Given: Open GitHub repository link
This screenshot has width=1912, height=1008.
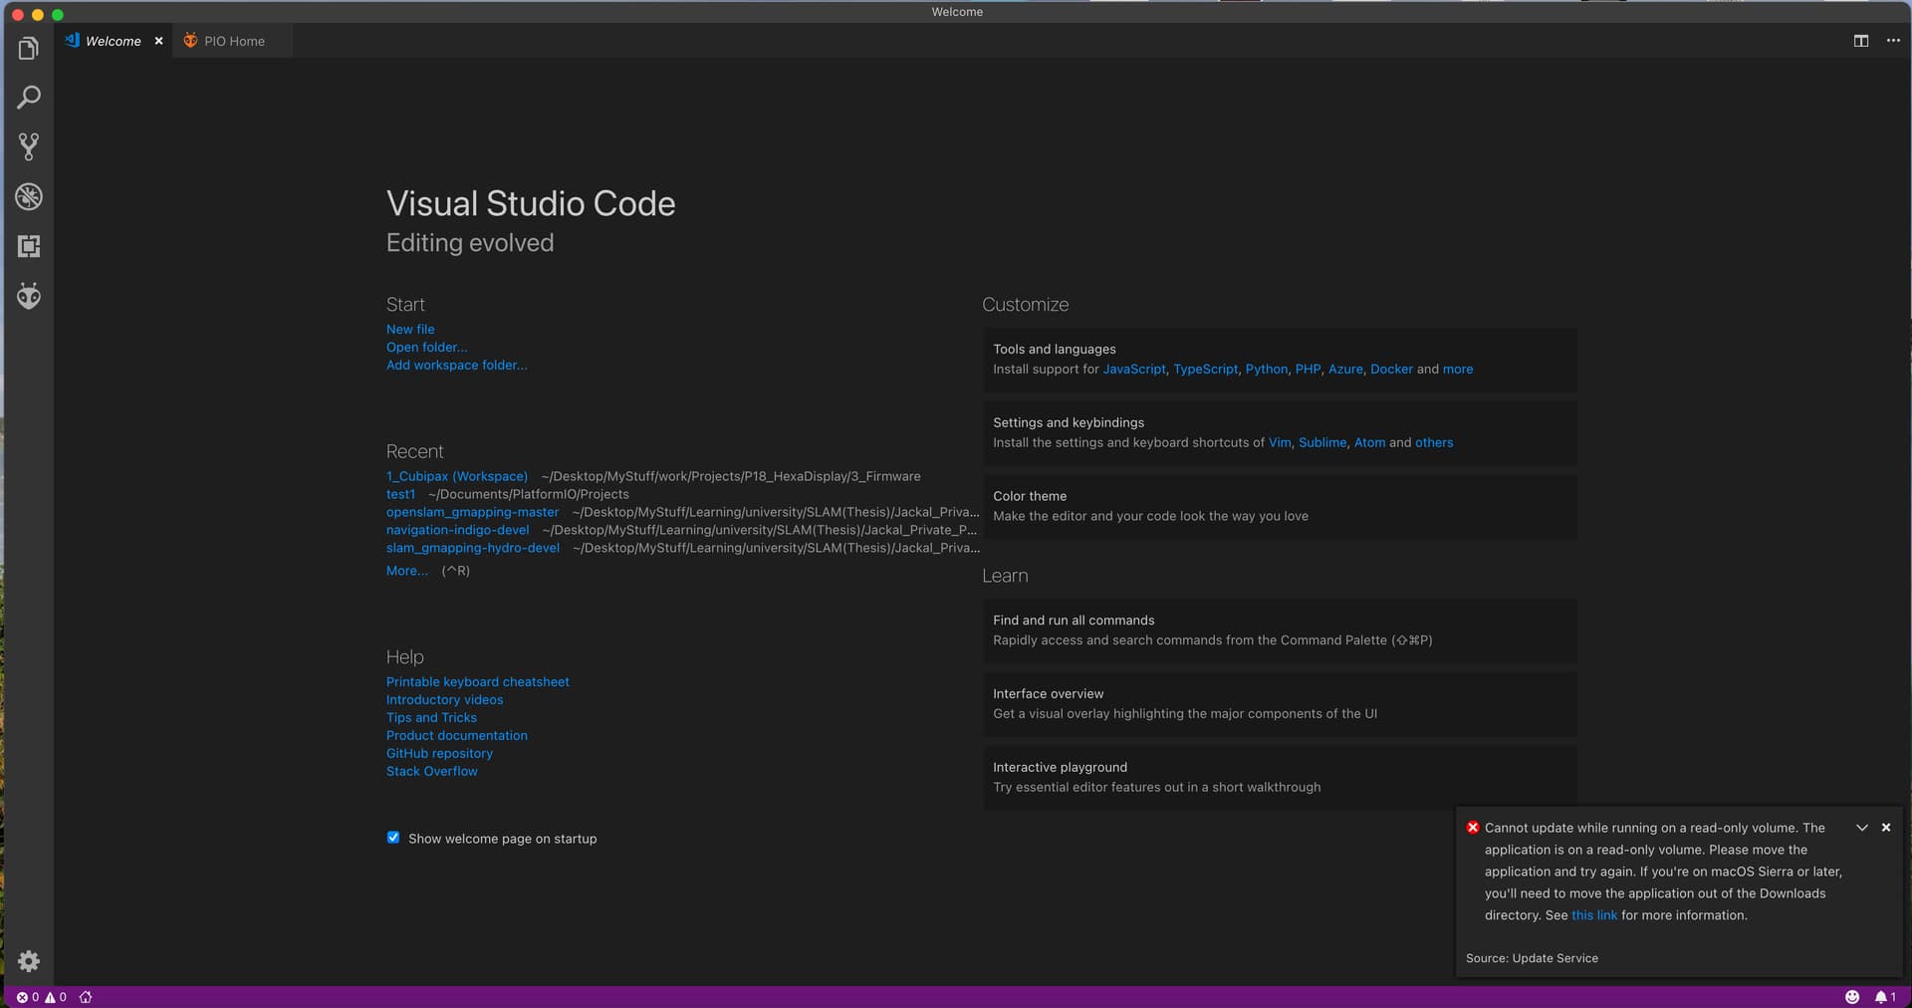Looking at the screenshot, I should (x=439, y=753).
